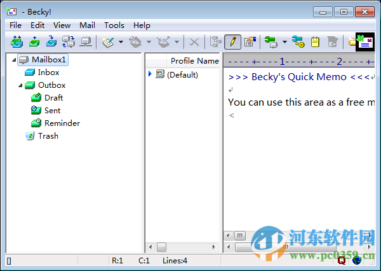The image size is (381, 271).
Task: Select the (Default) profile row
Action: (182, 75)
